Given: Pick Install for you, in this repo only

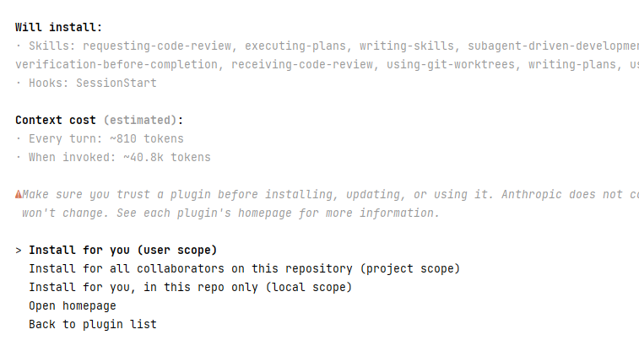Looking at the screenshot, I should coord(190,288).
